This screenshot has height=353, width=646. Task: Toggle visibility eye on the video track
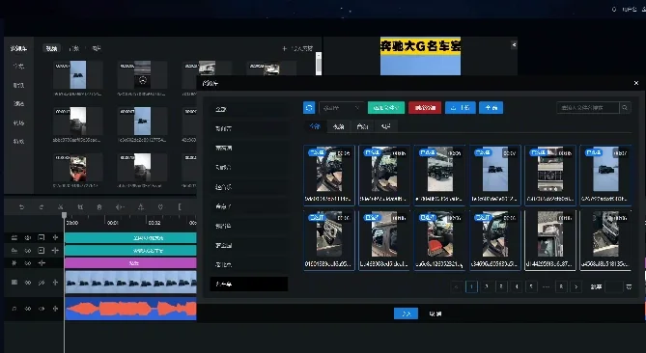coord(28,283)
